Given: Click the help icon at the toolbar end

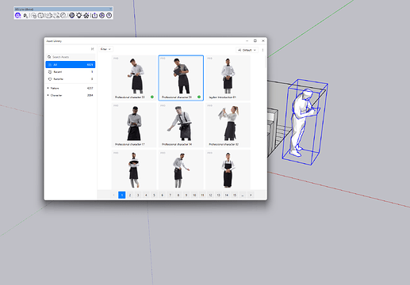Looking at the screenshot, I should [109, 16].
